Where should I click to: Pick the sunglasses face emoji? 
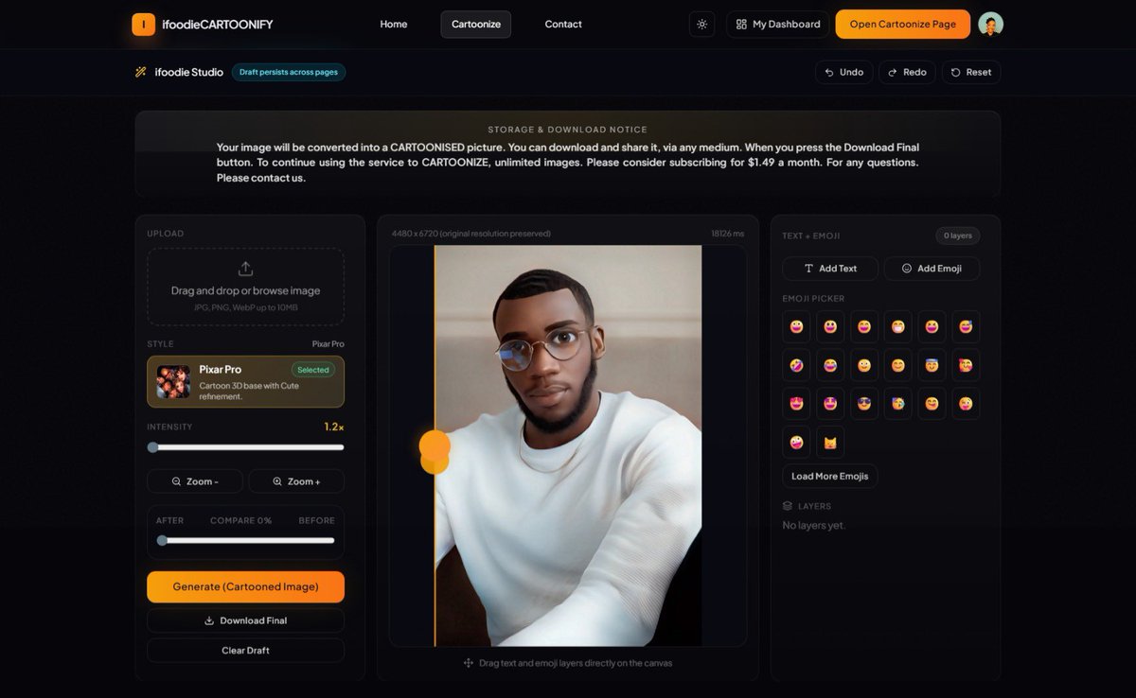864,404
